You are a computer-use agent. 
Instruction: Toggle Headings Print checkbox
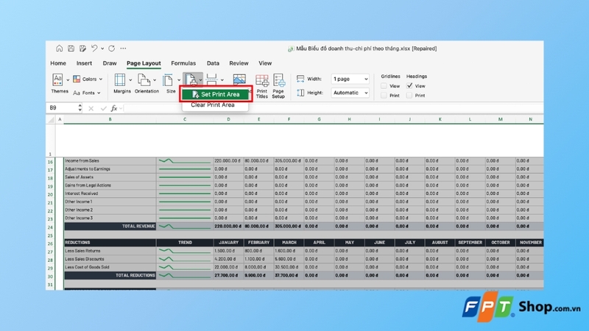tap(409, 96)
